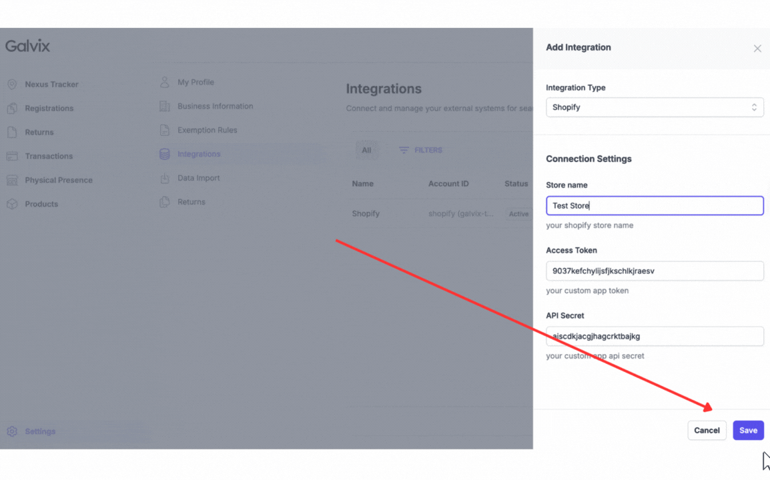The image size is (770, 480).
Task: Click the Access Token input field
Action: 655,271
